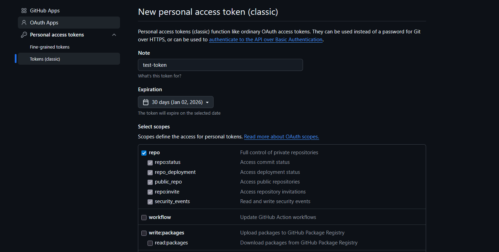499x252 pixels.
Task: Uncheck the repo scope checkbox
Action: click(x=144, y=153)
